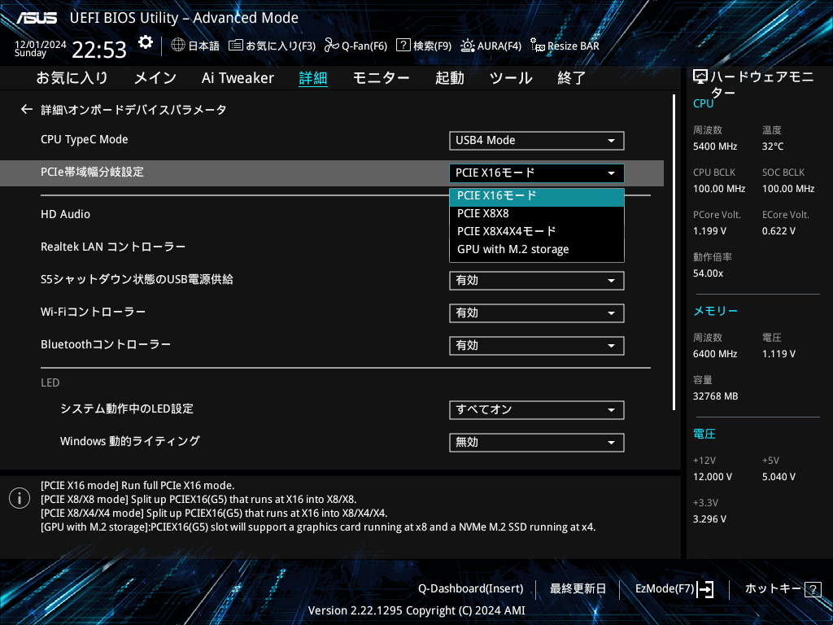Open Wi-Fiコントローラー dropdown
The image size is (833, 625).
click(537, 313)
